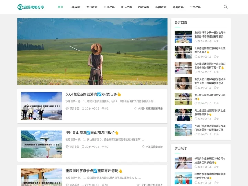The height and width of the screenshot is (186, 248).
Task: Click comment icon on 桂林的旅游路线图 post
Action: [215, 183]
